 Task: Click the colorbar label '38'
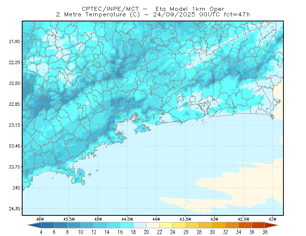click(265, 232)
